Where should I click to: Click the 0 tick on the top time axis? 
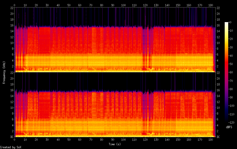point(15,5)
